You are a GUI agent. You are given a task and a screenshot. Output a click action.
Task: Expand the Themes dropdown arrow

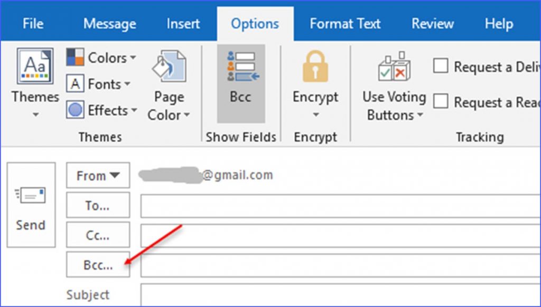click(x=35, y=114)
